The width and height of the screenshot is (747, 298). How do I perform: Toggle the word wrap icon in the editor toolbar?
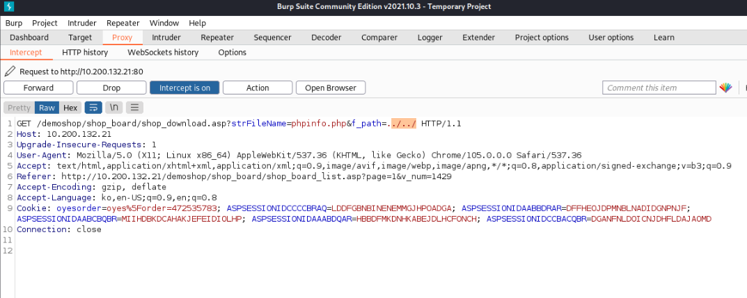click(x=93, y=108)
